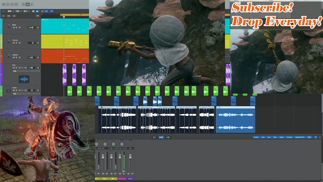Viewport: 323px width, 182px height.
Task: Toggle the Audio channel filter button
Action: 256,137
